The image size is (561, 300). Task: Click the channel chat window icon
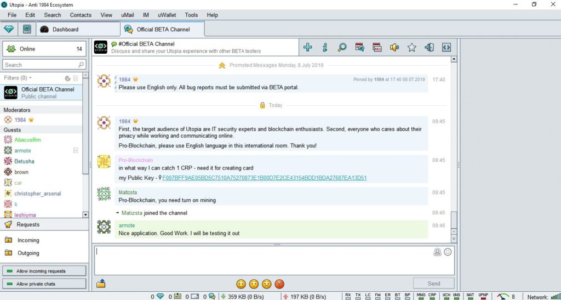click(359, 47)
